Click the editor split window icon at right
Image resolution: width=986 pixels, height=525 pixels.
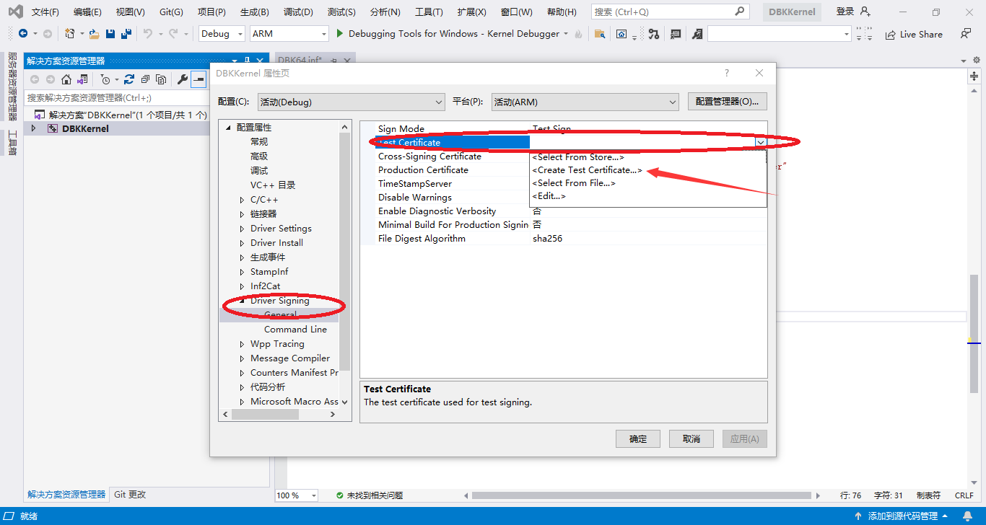974,76
